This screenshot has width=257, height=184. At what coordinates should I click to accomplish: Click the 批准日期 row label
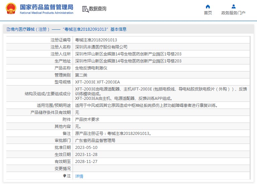(x=63, y=148)
